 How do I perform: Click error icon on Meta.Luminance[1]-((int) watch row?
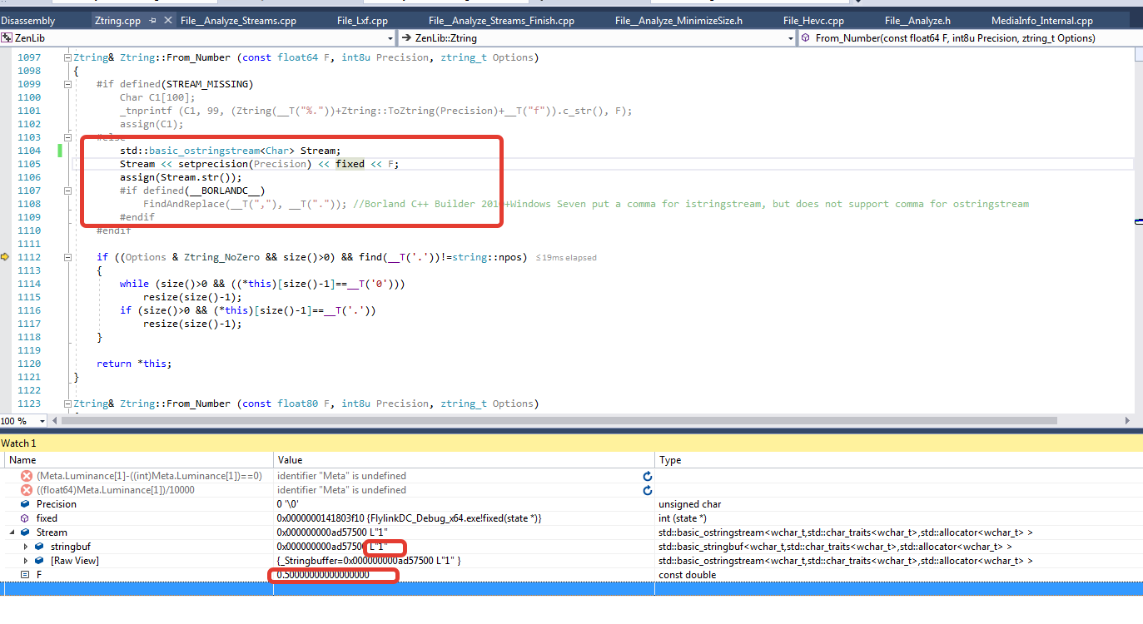pyautogui.click(x=27, y=476)
